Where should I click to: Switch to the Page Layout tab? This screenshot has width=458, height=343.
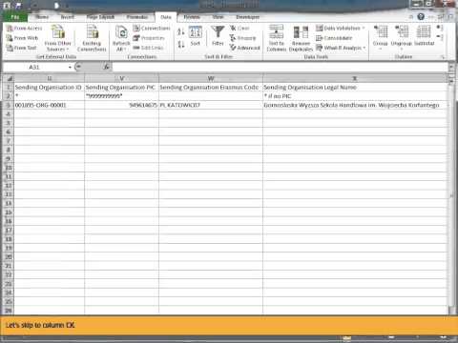pos(100,17)
